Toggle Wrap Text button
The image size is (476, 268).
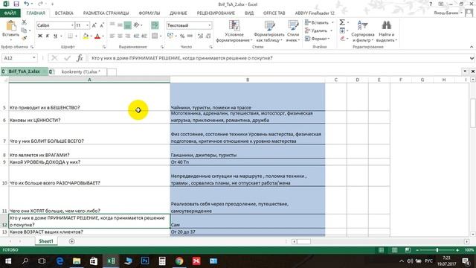click(x=155, y=25)
